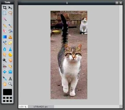Activate the Hand pan tool
The height and width of the screenshot is (110, 125).
[5, 84]
